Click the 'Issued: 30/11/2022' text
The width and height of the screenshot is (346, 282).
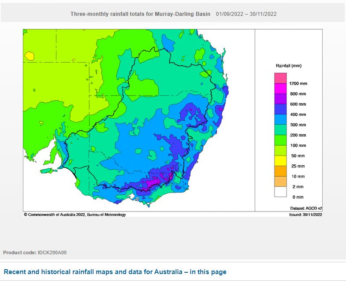pos(305,215)
